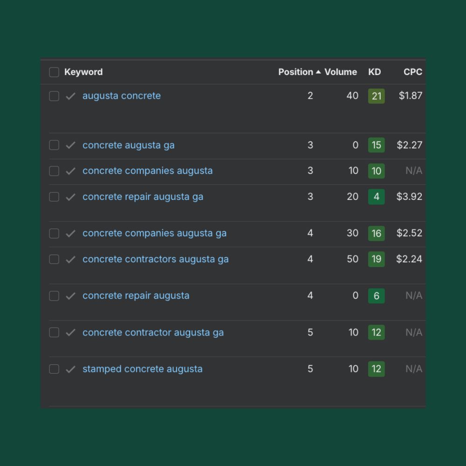Open concrete contractors augusta ga keyword link
The height and width of the screenshot is (466, 466).
point(156,260)
